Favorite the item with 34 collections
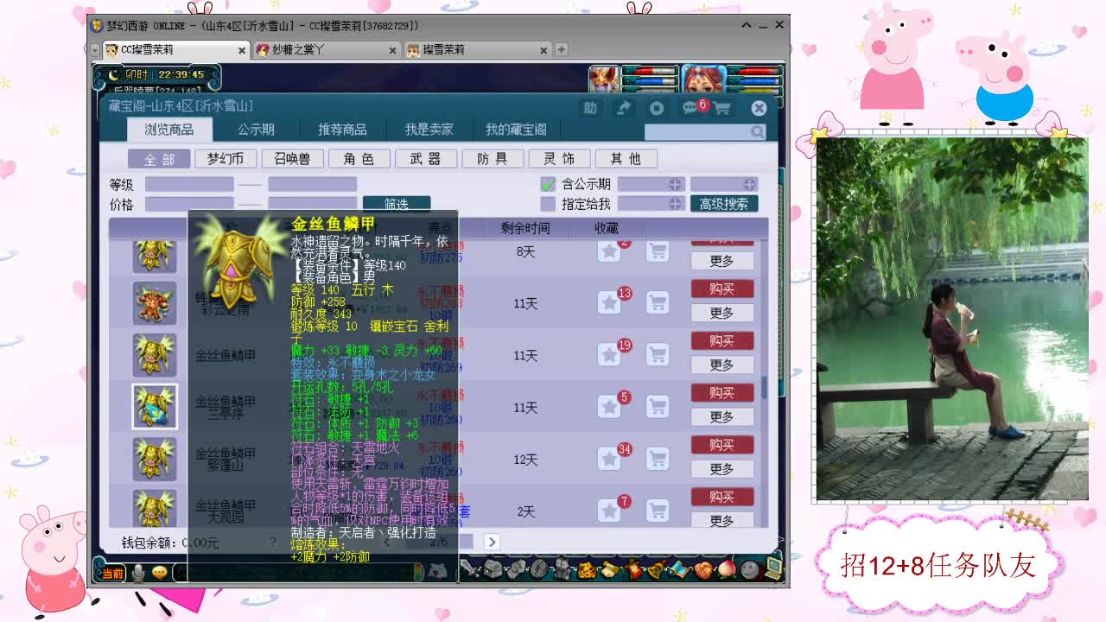The image size is (1106, 622). point(610,459)
